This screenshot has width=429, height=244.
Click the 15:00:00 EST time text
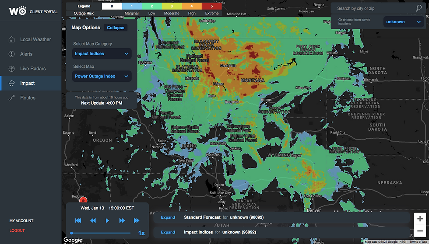(122, 208)
